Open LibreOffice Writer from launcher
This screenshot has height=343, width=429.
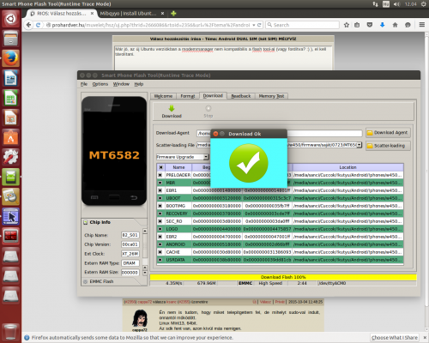pyautogui.click(x=11, y=78)
